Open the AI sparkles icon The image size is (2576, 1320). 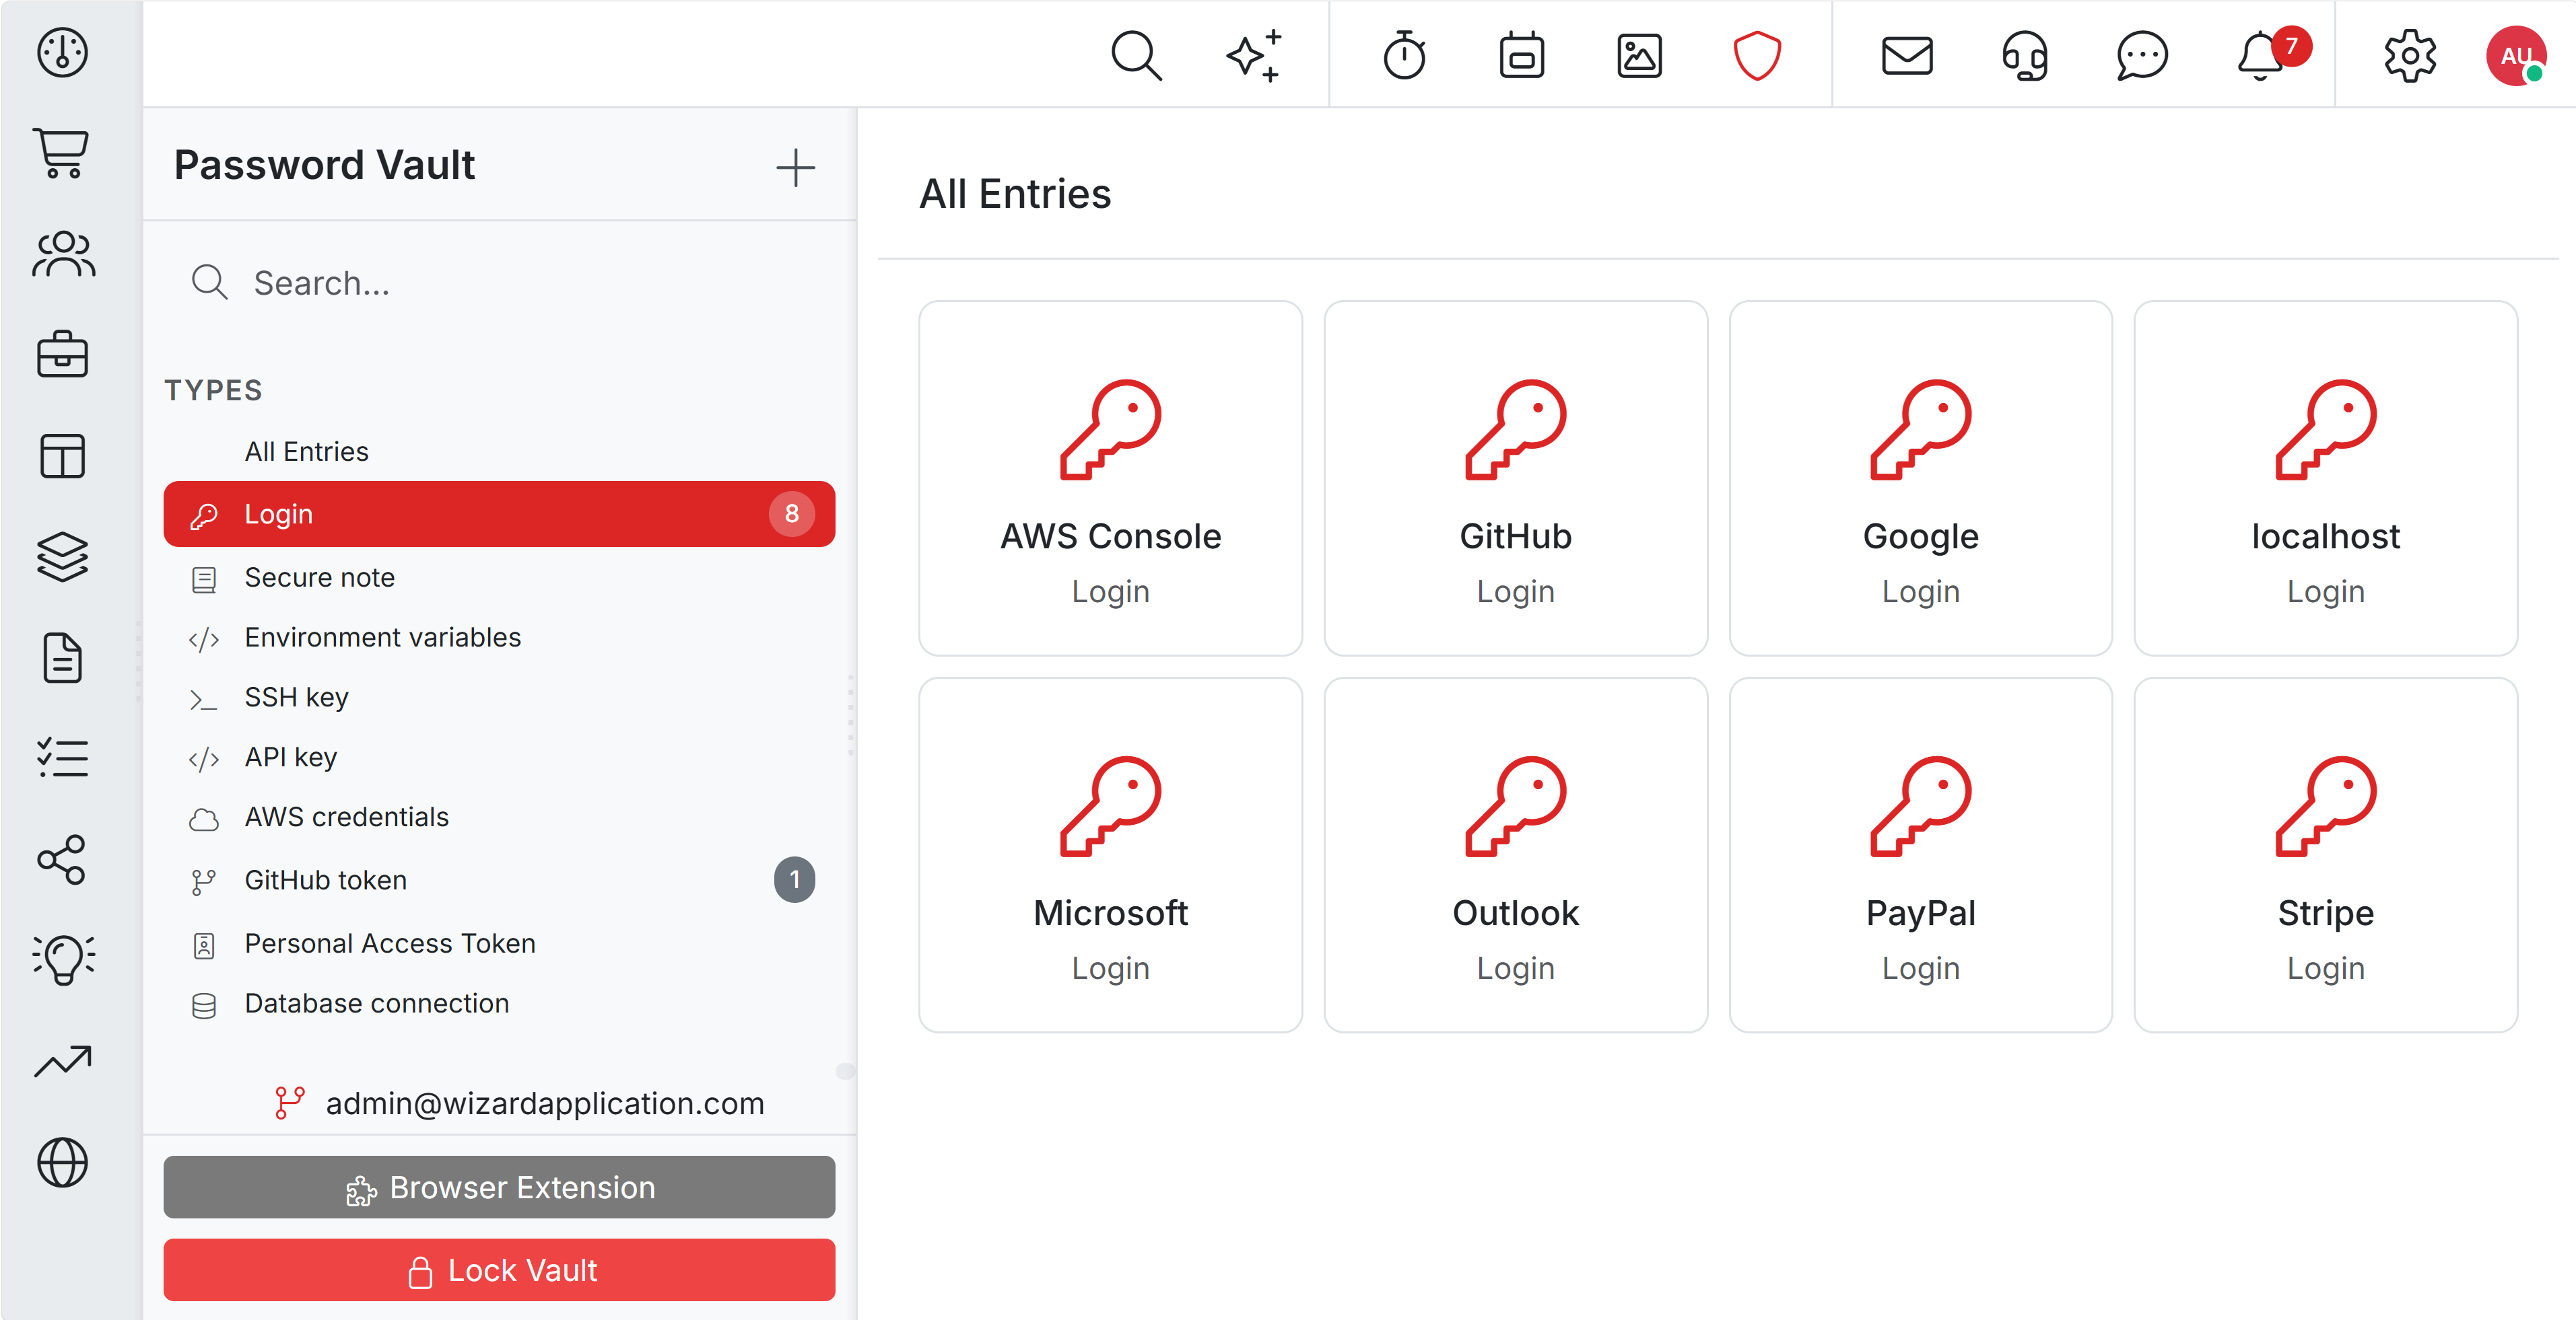[1254, 55]
